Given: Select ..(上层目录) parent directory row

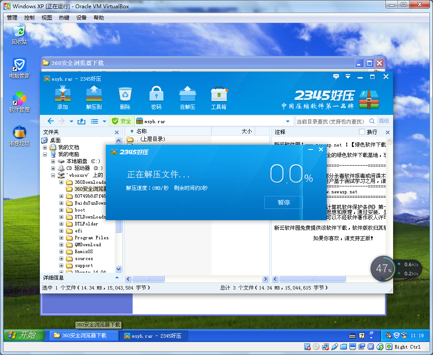Looking at the screenshot, I should [146, 139].
